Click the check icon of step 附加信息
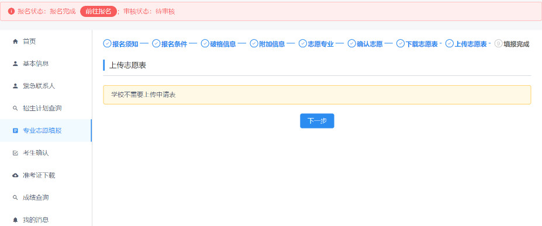542x226 pixels. click(254, 43)
